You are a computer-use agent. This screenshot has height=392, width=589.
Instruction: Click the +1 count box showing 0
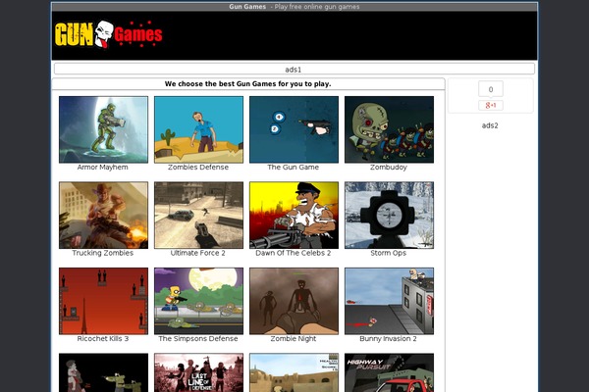click(x=491, y=89)
